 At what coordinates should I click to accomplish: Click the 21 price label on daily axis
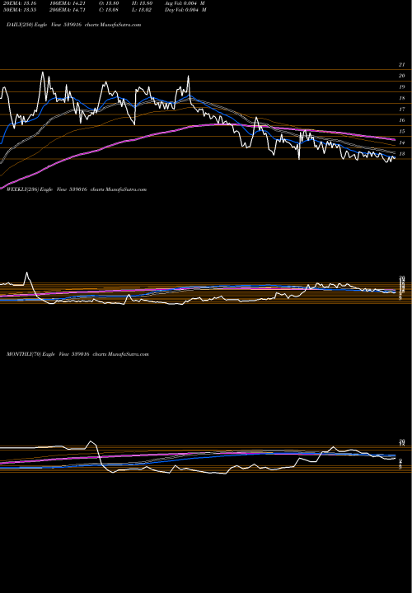tap(401, 65)
